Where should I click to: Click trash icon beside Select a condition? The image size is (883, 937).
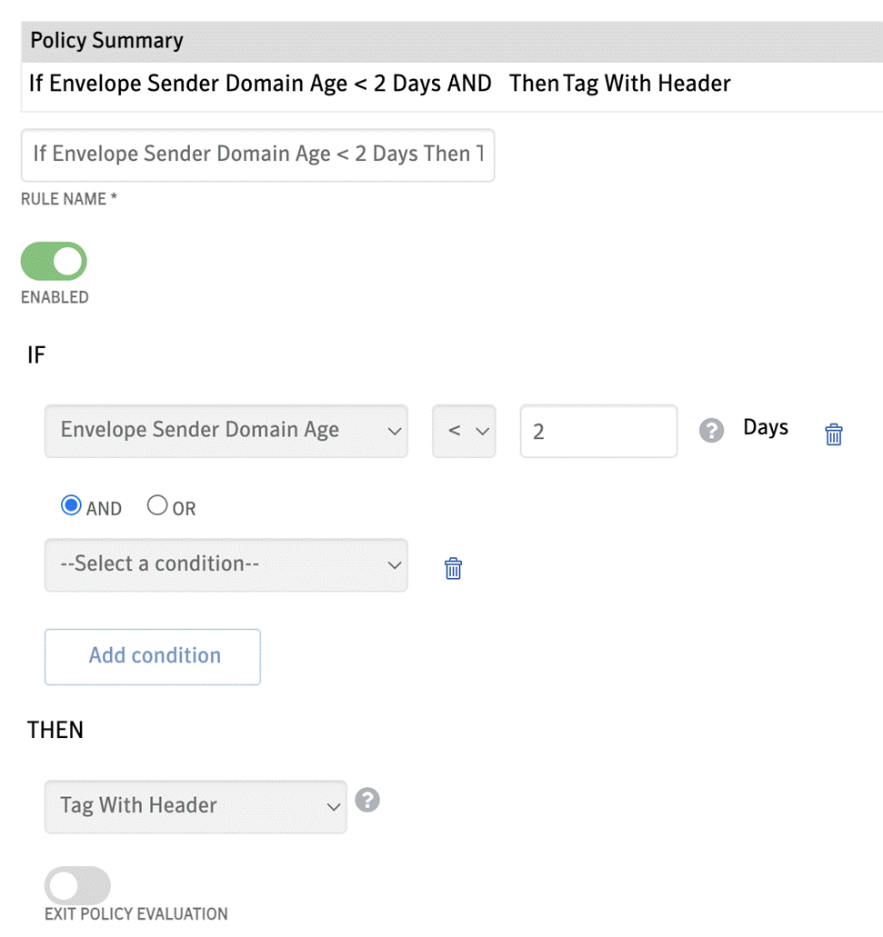(x=453, y=568)
